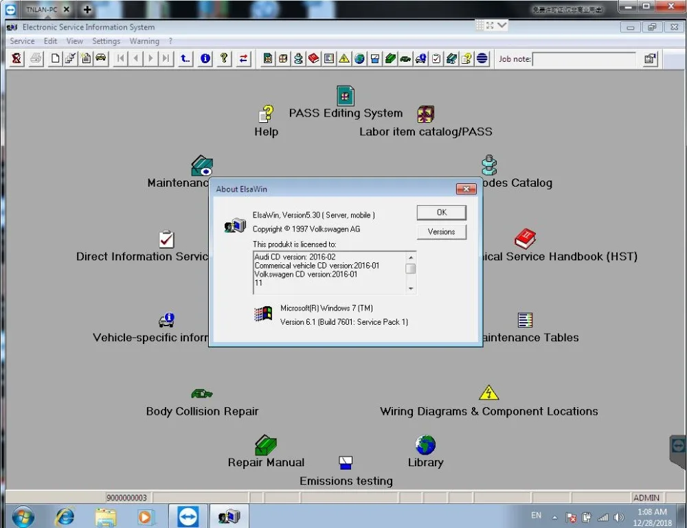The height and width of the screenshot is (528, 687).
Task: Open the '?' help menu
Action: 170,41
